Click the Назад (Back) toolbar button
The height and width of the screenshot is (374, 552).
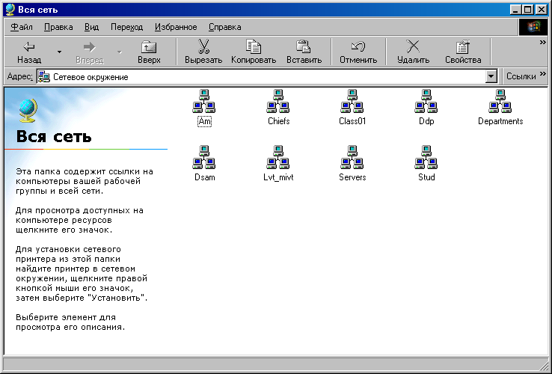pos(29,52)
